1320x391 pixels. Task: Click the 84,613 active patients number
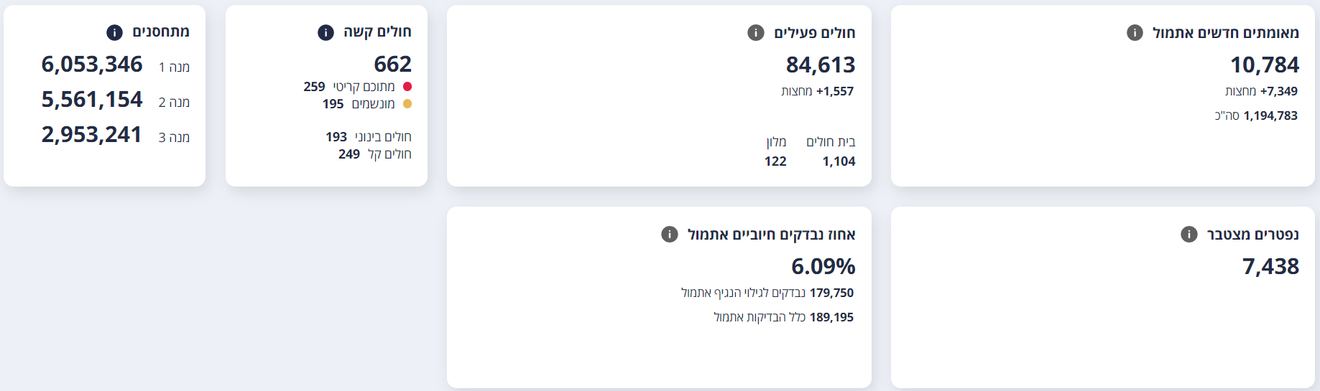[x=821, y=65]
